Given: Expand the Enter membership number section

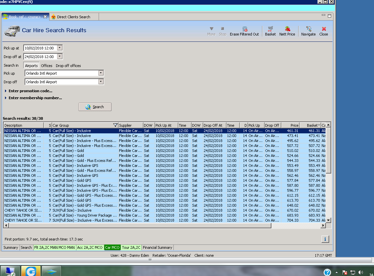Looking at the screenshot, I should [35, 98].
